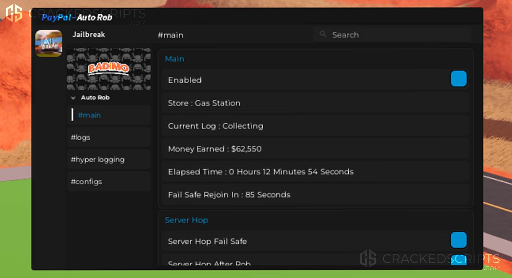
Task: Click the Current Log : Collecting row
Action: [x=315, y=126]
